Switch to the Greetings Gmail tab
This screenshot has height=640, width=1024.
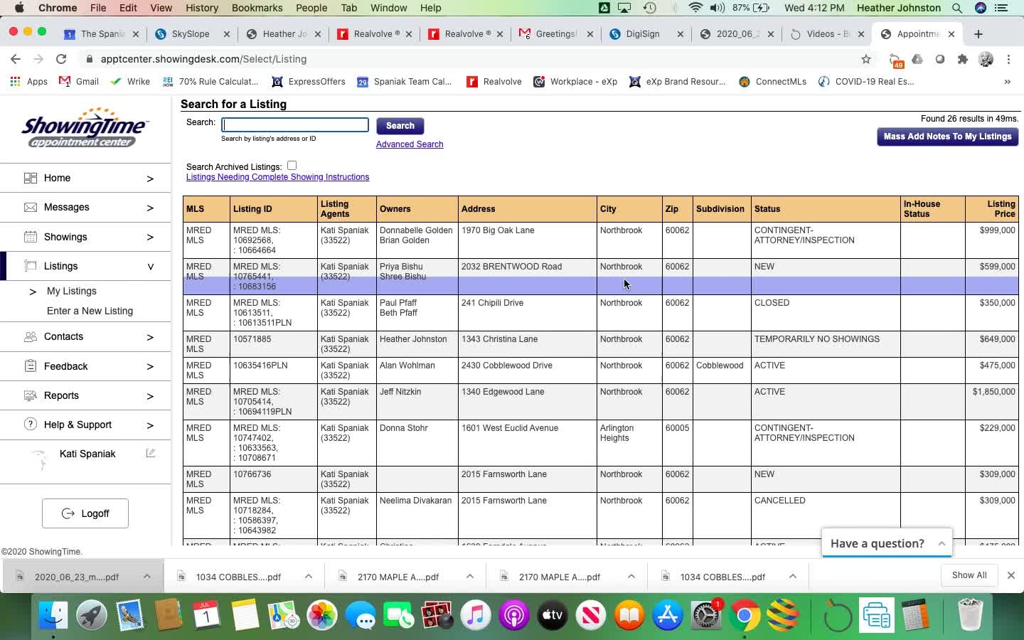coord(555,33)
